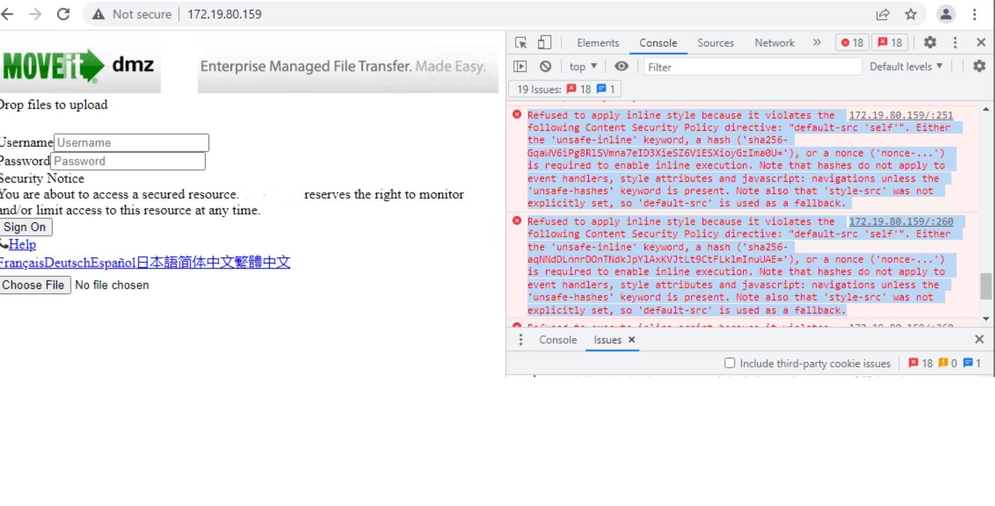Open the 19 Issues summary bar

pyautogui.click(x=565, y=89)
